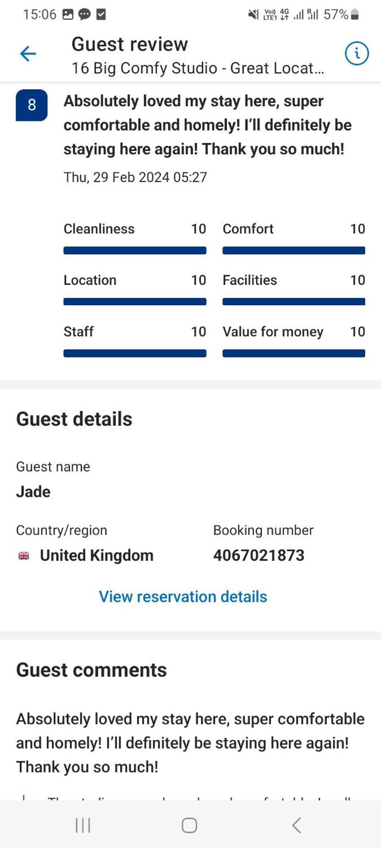Tap the battery indicator in status bar
The width and height of the screenshot is (381, 848).
[x=355, y=14]
